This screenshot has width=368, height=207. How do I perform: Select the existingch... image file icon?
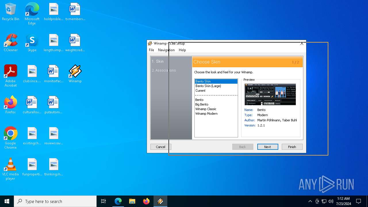pyautogui.click(x=32, y=136)
